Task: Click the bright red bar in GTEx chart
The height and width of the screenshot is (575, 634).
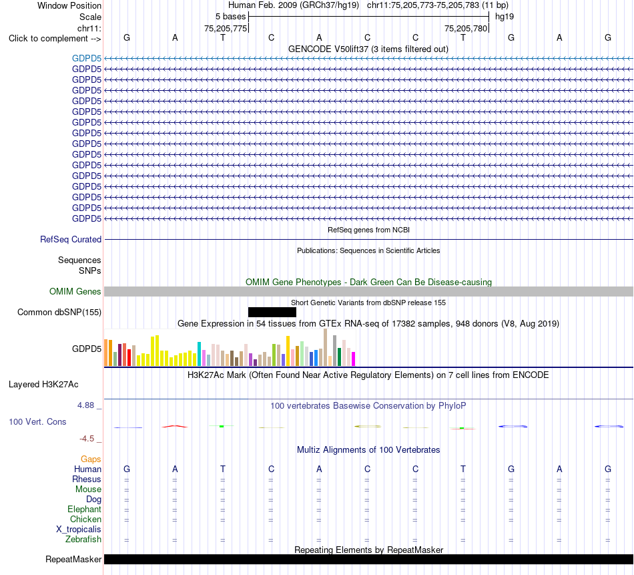Action: 129,358
